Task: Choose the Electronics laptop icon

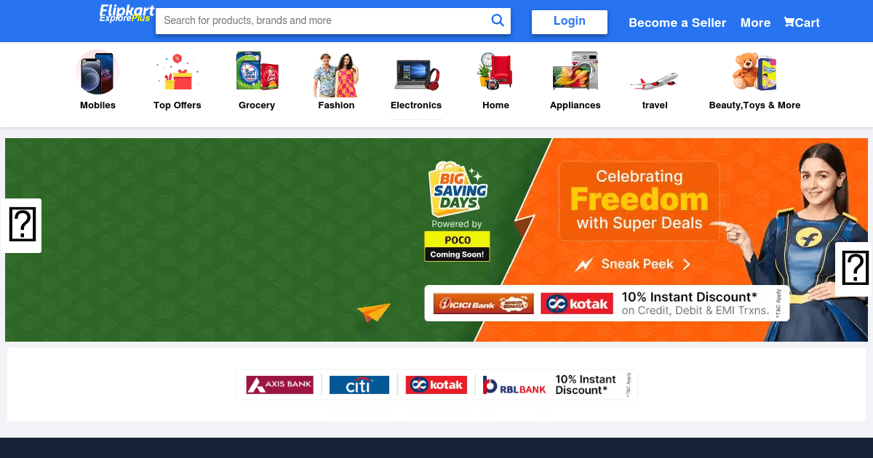Action: [416, 75]
